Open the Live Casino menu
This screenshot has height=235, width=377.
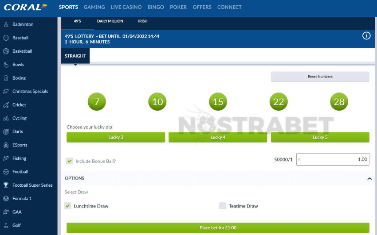pyautogui.click(x=126, y=7)
